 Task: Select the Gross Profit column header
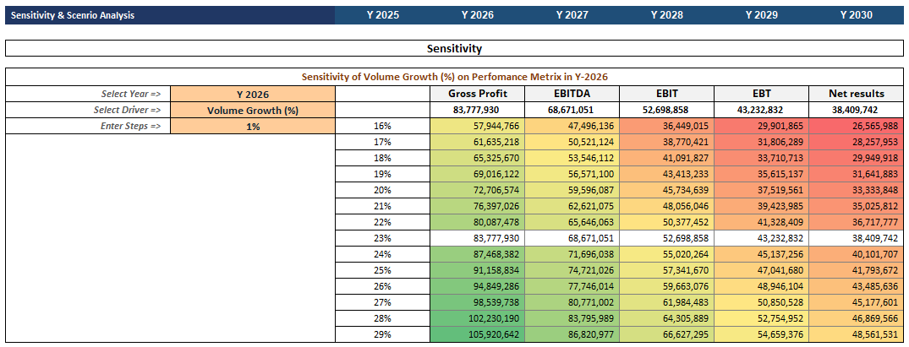(x=478, y=94)
